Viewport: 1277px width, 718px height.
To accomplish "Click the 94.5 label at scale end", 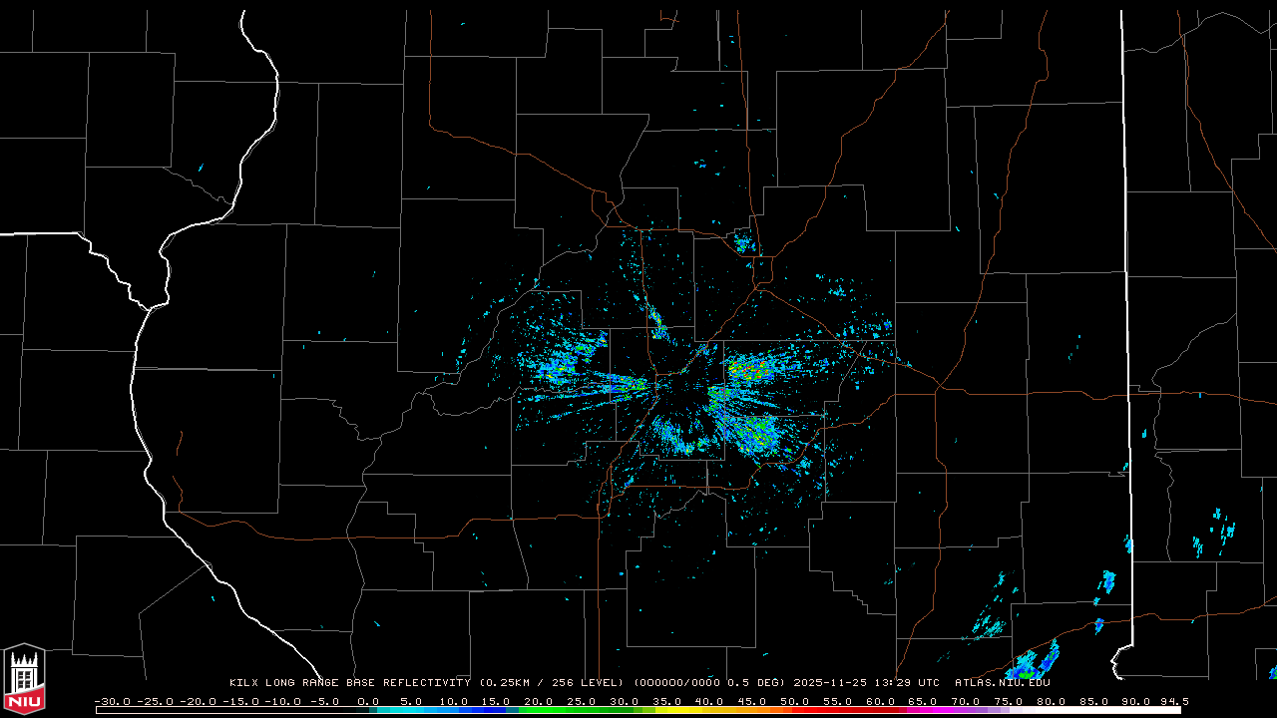I will click(x=1173, y=701).
